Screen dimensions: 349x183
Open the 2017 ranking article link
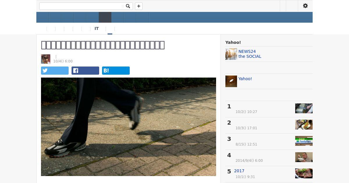[x=239, y=171]
